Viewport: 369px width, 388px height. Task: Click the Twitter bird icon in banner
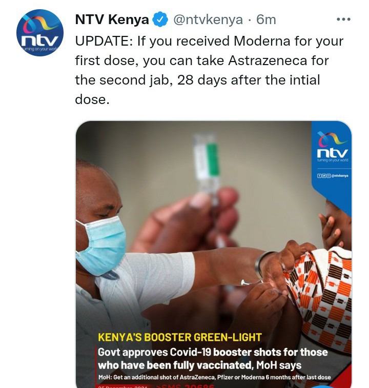click(324, 176)
